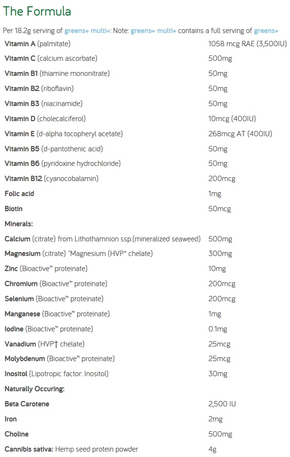Click Vanadium HVP chelate entry
The height and width of the screenshot is (457, 290).
pos(45,344)
